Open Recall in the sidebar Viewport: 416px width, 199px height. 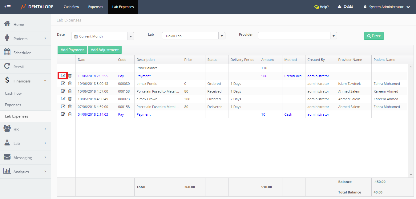(7, 66)
